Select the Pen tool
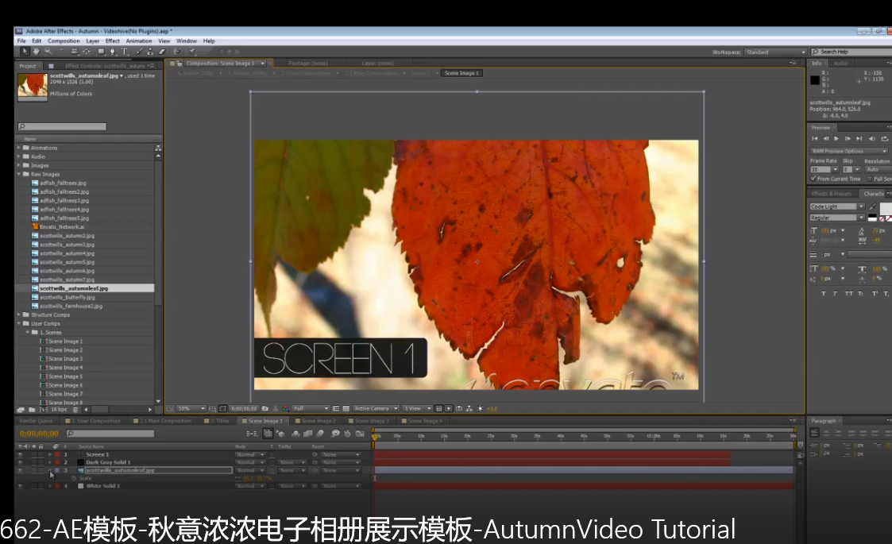This screenshot has width=892, height=544. 113,51
